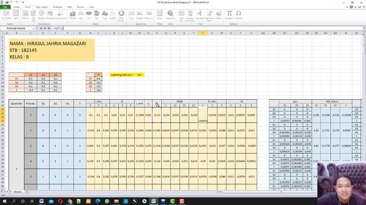Image resolution: width=366 pixels, height=205 pixels.
Task: Click inside the formula bar input
Action: click(x=206, y=28)
